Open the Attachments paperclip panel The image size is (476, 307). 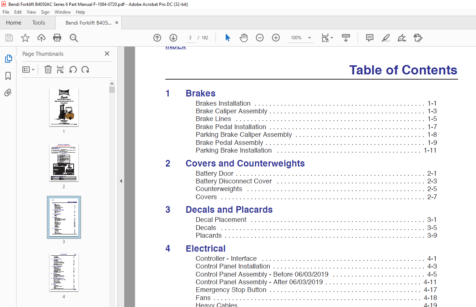coord(8,92)
